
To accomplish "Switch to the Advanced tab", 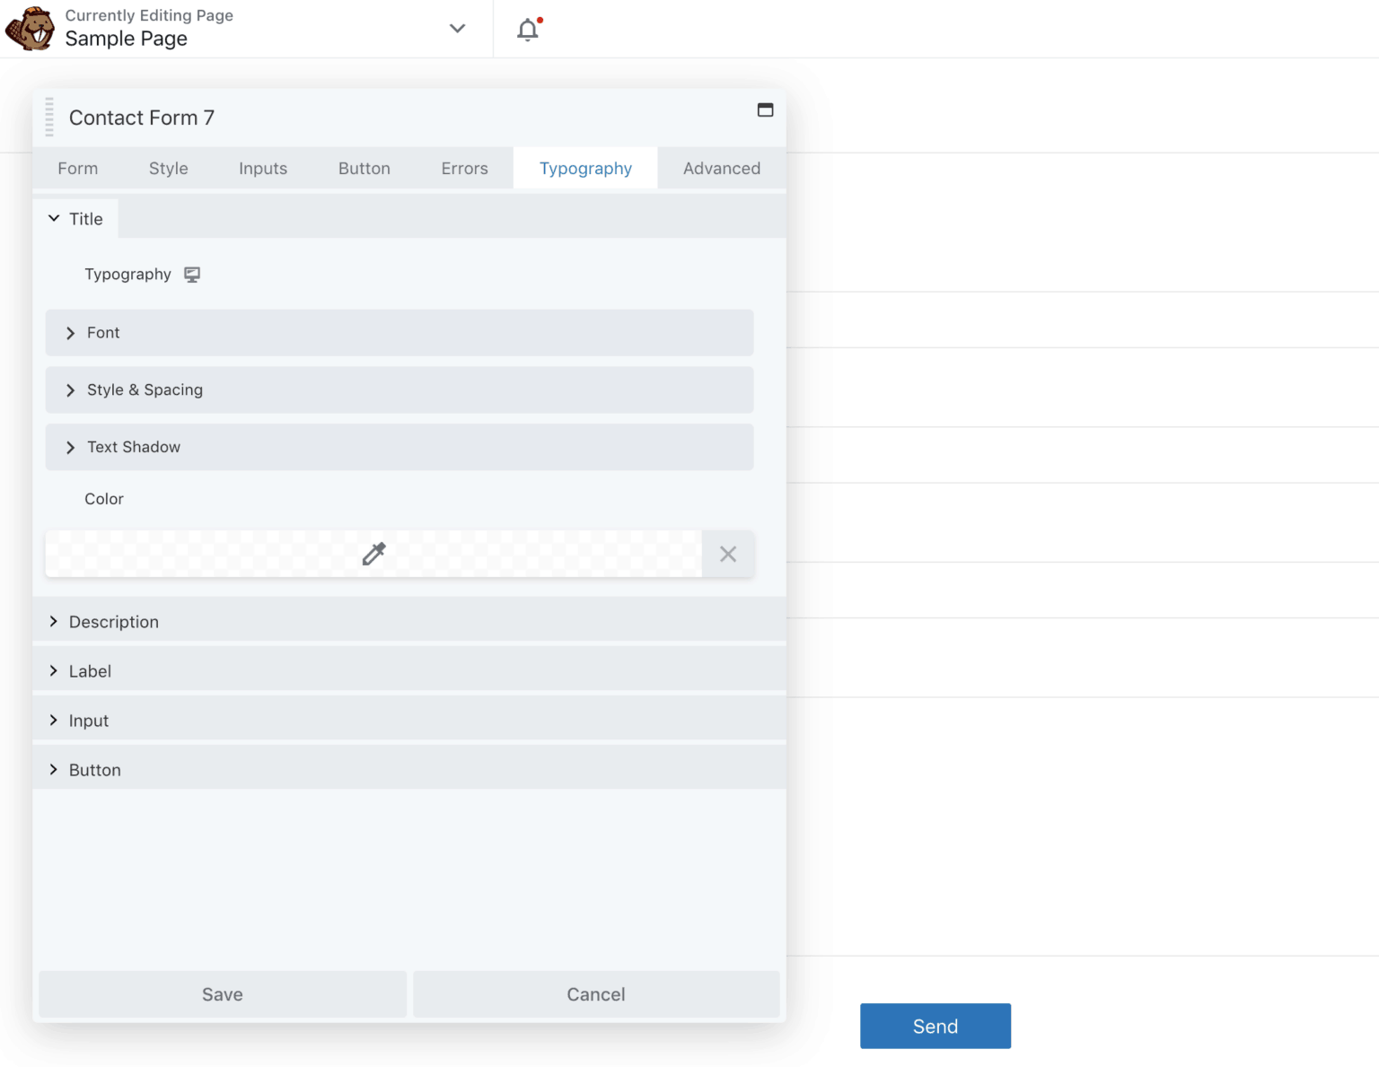I will (x=721, y=168).
